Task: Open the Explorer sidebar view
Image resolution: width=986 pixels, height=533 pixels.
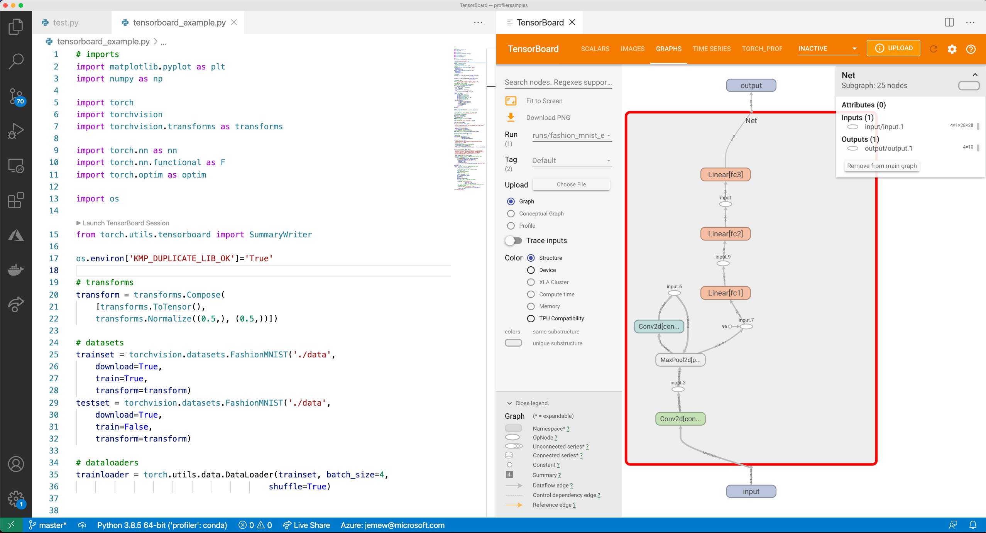Action: (x=16, y=26)
